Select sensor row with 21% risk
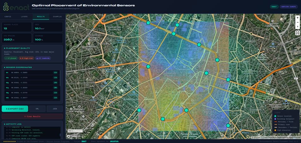301x143 pixels. [x=32, y=93]
